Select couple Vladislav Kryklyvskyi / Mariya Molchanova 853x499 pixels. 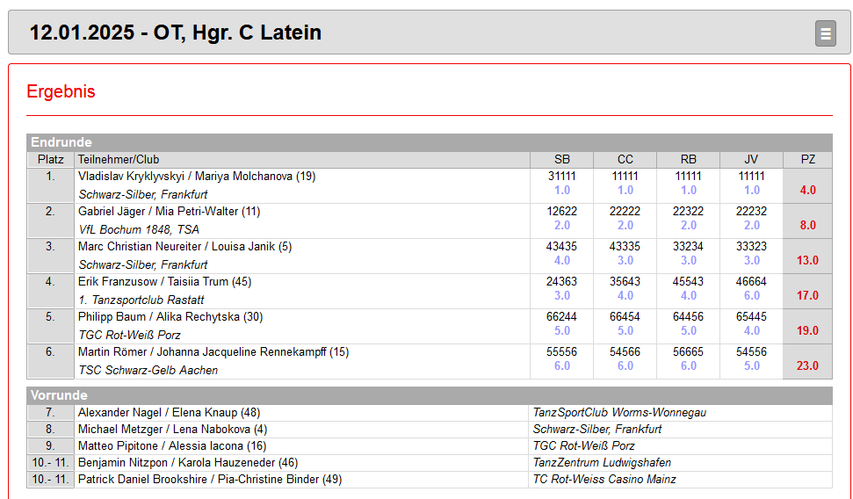click(x=197, y=177)
